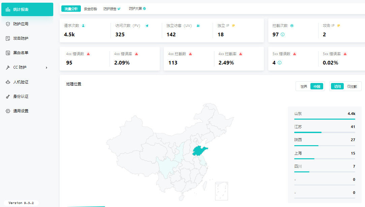Click the 142 UV value
The height and width of the screenshot is (207, 365).
(171, 35)
